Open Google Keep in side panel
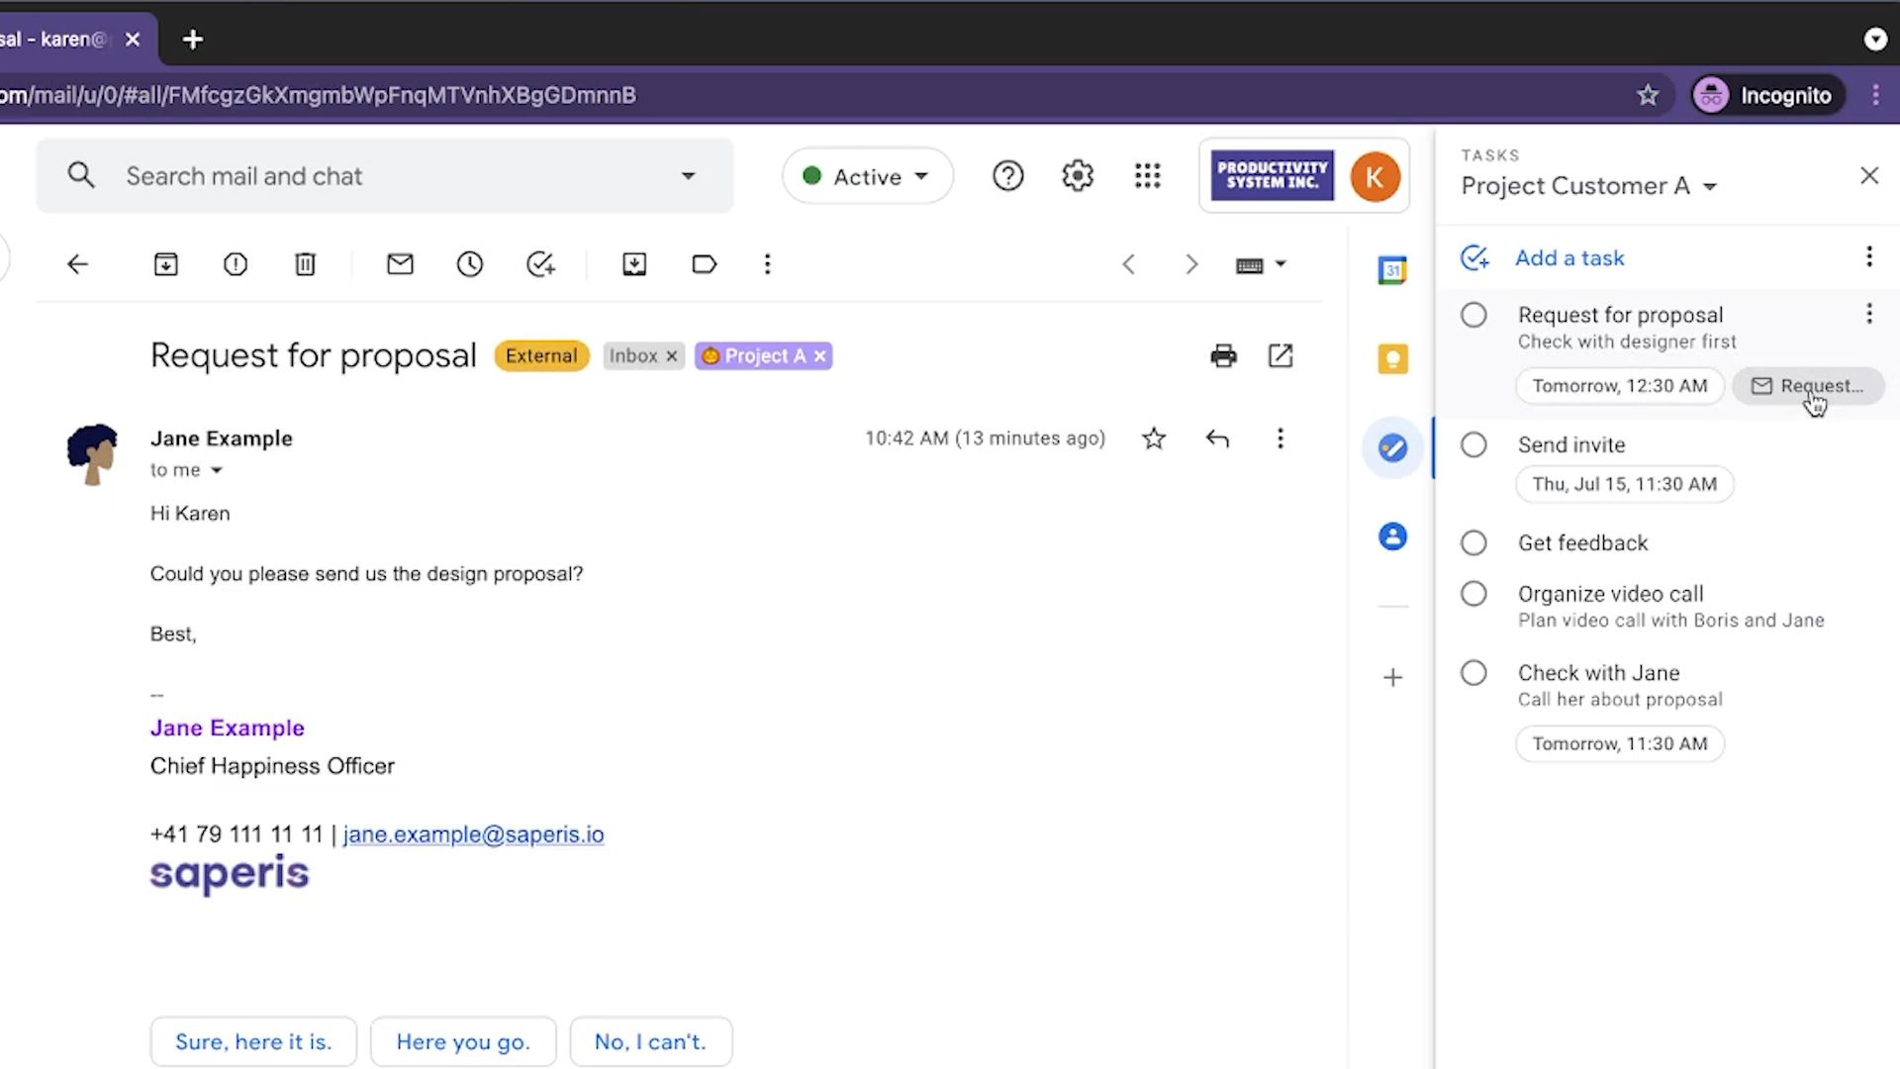The image size is (1900, 1069). 1392,358
